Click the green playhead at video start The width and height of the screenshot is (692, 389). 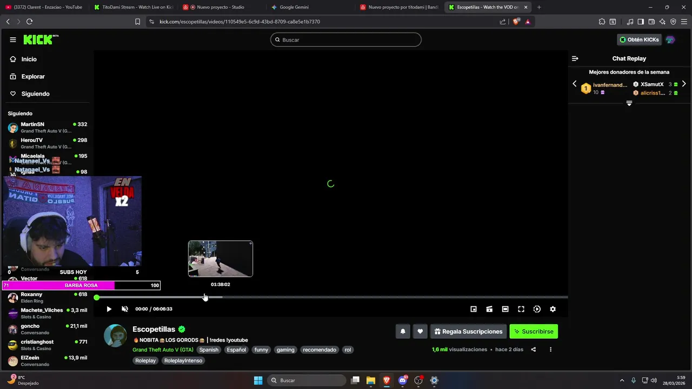tap(96, 297)
